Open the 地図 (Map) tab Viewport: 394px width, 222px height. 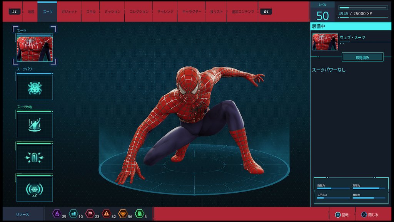(x=31, y=12)
